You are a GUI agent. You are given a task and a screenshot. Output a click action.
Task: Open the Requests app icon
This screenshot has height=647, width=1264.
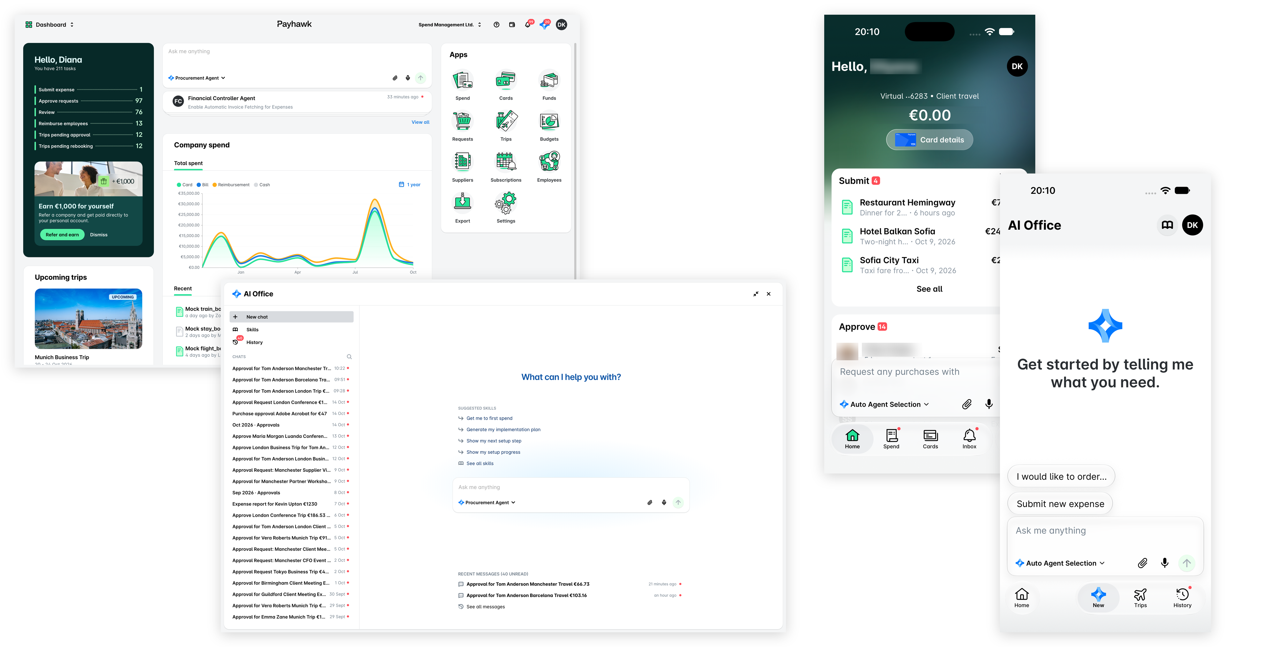pos(462,121)
